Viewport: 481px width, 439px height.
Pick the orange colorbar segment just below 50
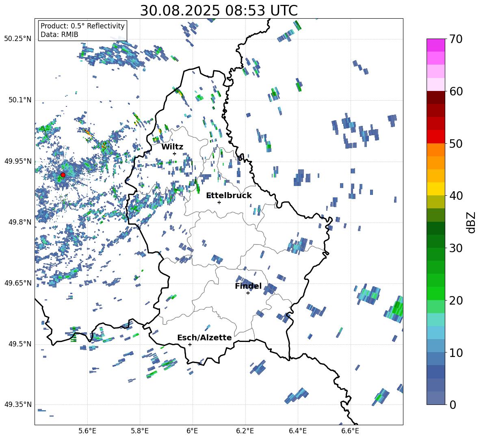(435, 150)
